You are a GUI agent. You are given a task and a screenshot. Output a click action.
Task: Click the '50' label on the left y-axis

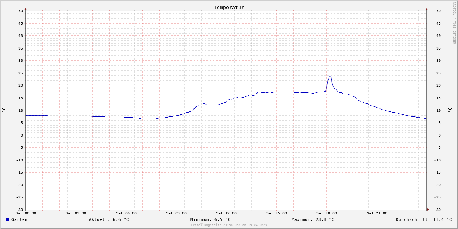tap(21, 11)
